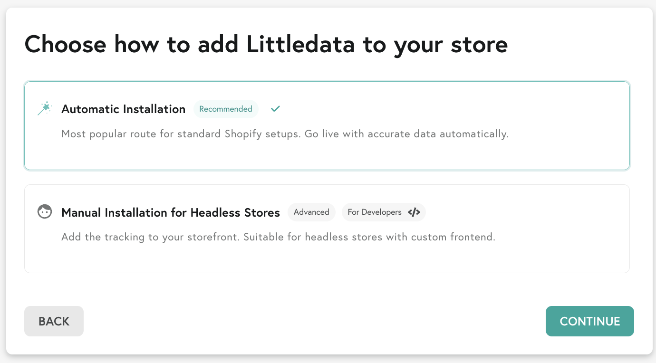The width and height of the screenshot is (656, 363).
Task: Click the code brackets icon
Action: (x=414, y=212)
